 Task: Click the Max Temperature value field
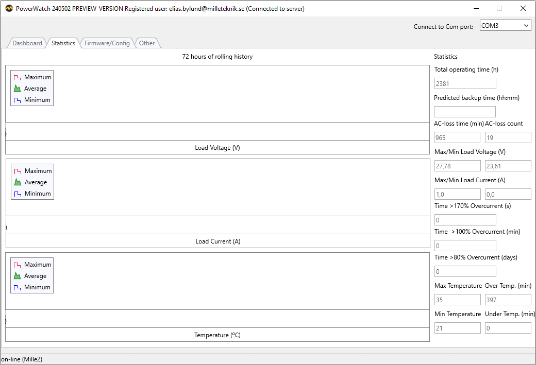click(x=457, y=299)
